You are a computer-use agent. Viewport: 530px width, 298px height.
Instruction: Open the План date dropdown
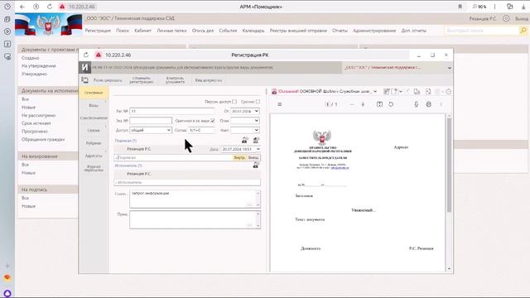click(x=257, y=121)
